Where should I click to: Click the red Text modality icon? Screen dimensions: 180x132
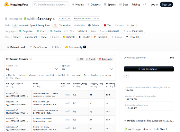(105, 25)
